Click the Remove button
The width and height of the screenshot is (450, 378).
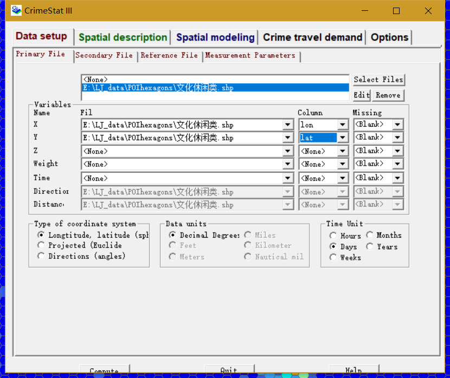tap(388, 95)
